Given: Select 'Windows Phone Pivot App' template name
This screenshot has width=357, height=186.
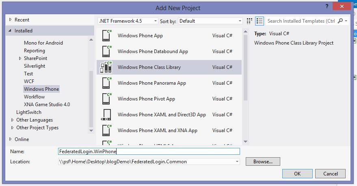Looking at the screenshot, I should point(146,99).
